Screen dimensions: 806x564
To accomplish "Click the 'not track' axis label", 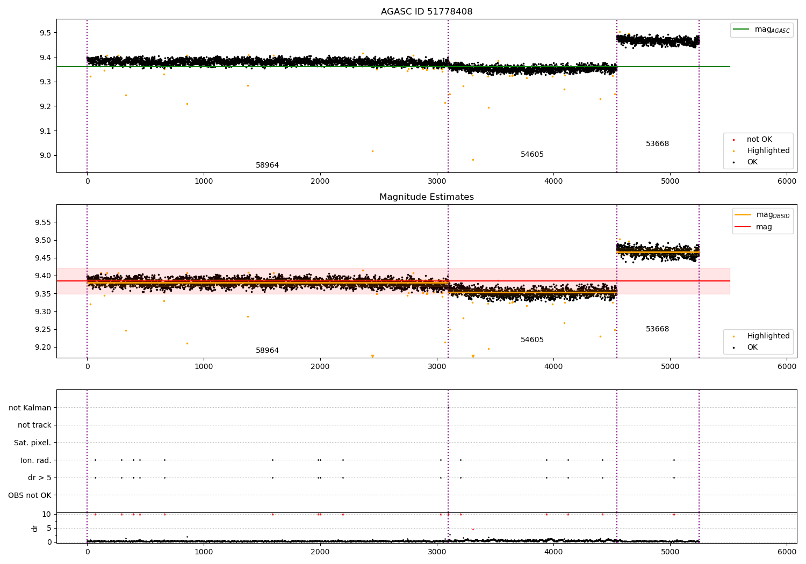I will 34,425.
